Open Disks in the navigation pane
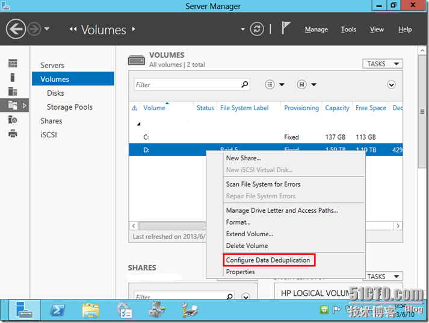The width and height of the screenshot is (429, 323). (55, 93)
